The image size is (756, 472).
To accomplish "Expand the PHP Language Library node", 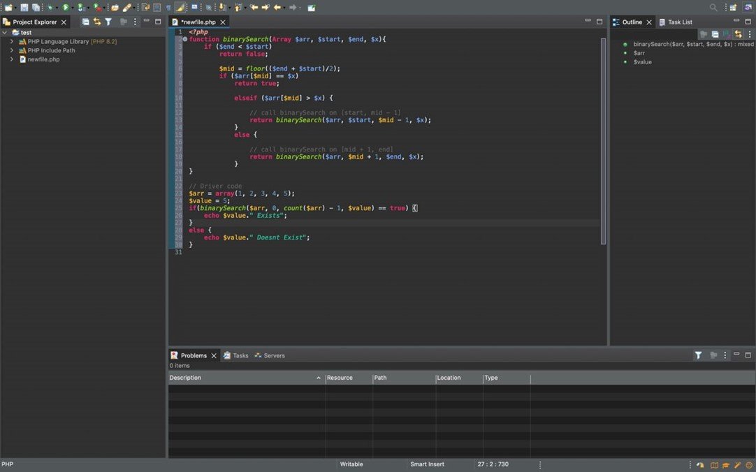I will pyautogui.click(x=12, y=41).
